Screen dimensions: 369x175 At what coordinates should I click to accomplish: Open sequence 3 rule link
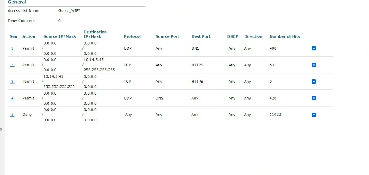(12, 82)
